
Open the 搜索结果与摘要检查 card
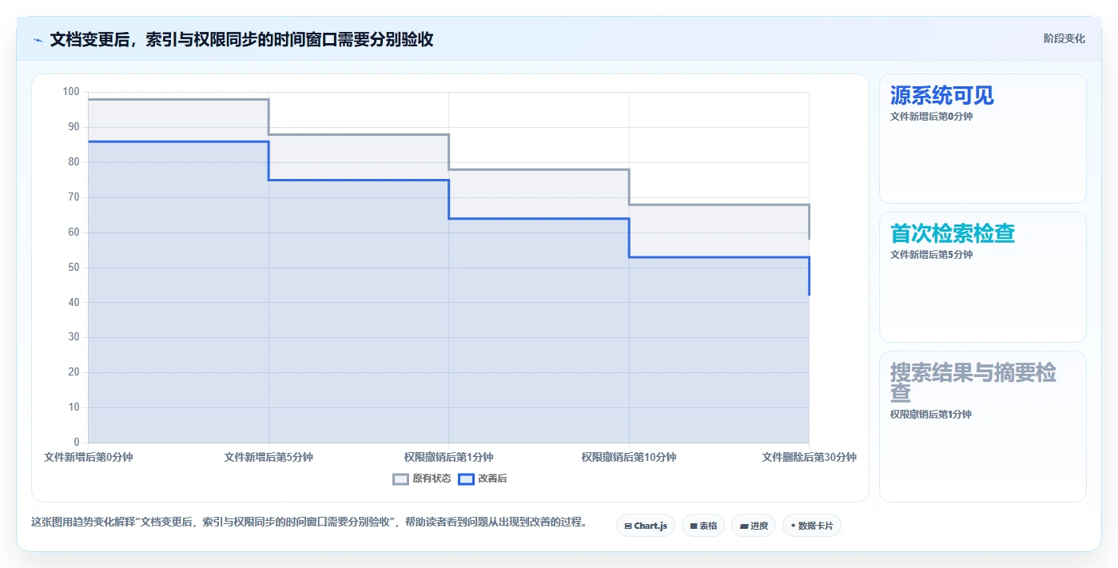click(983, 427)
